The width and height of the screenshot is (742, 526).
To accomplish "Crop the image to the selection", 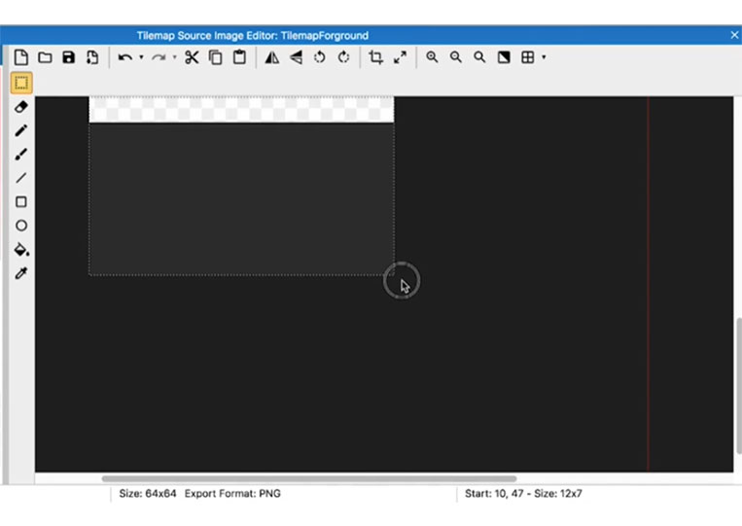I will pos(375,57).
